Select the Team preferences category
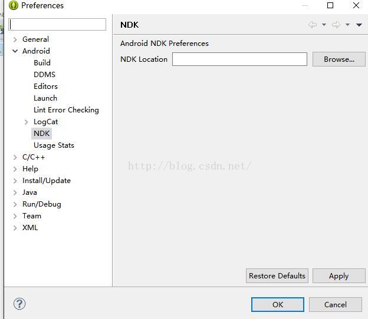Image resolution: width=368 pixels, height=319 pixels. tap(32, 216)
